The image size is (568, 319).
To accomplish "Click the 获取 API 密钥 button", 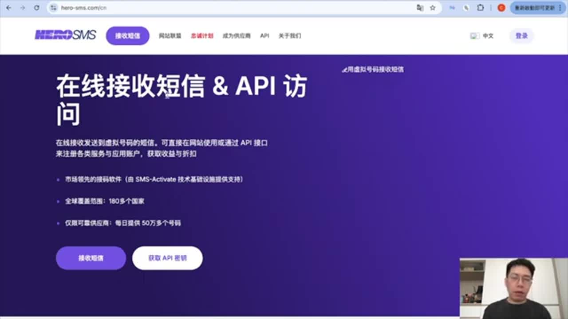I will point(167,258).
